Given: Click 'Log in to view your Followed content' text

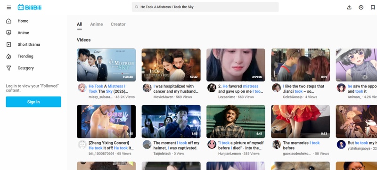Looking at the screenshot, I should [x=32, y=88].
